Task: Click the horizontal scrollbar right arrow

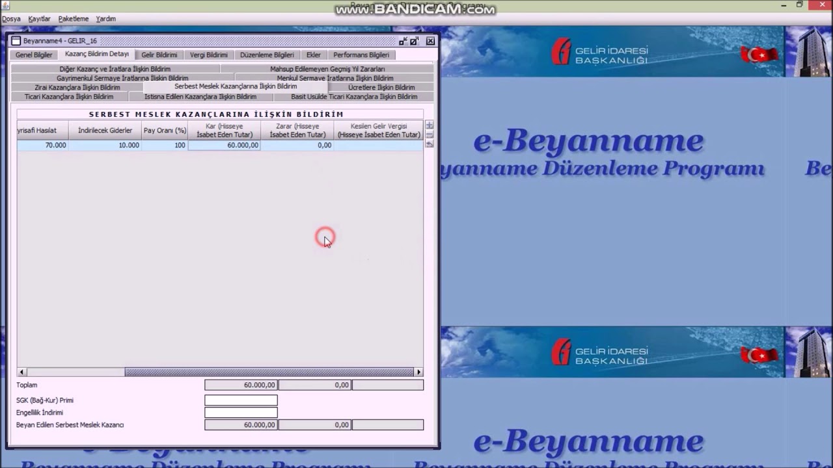Action: point(418,372)
